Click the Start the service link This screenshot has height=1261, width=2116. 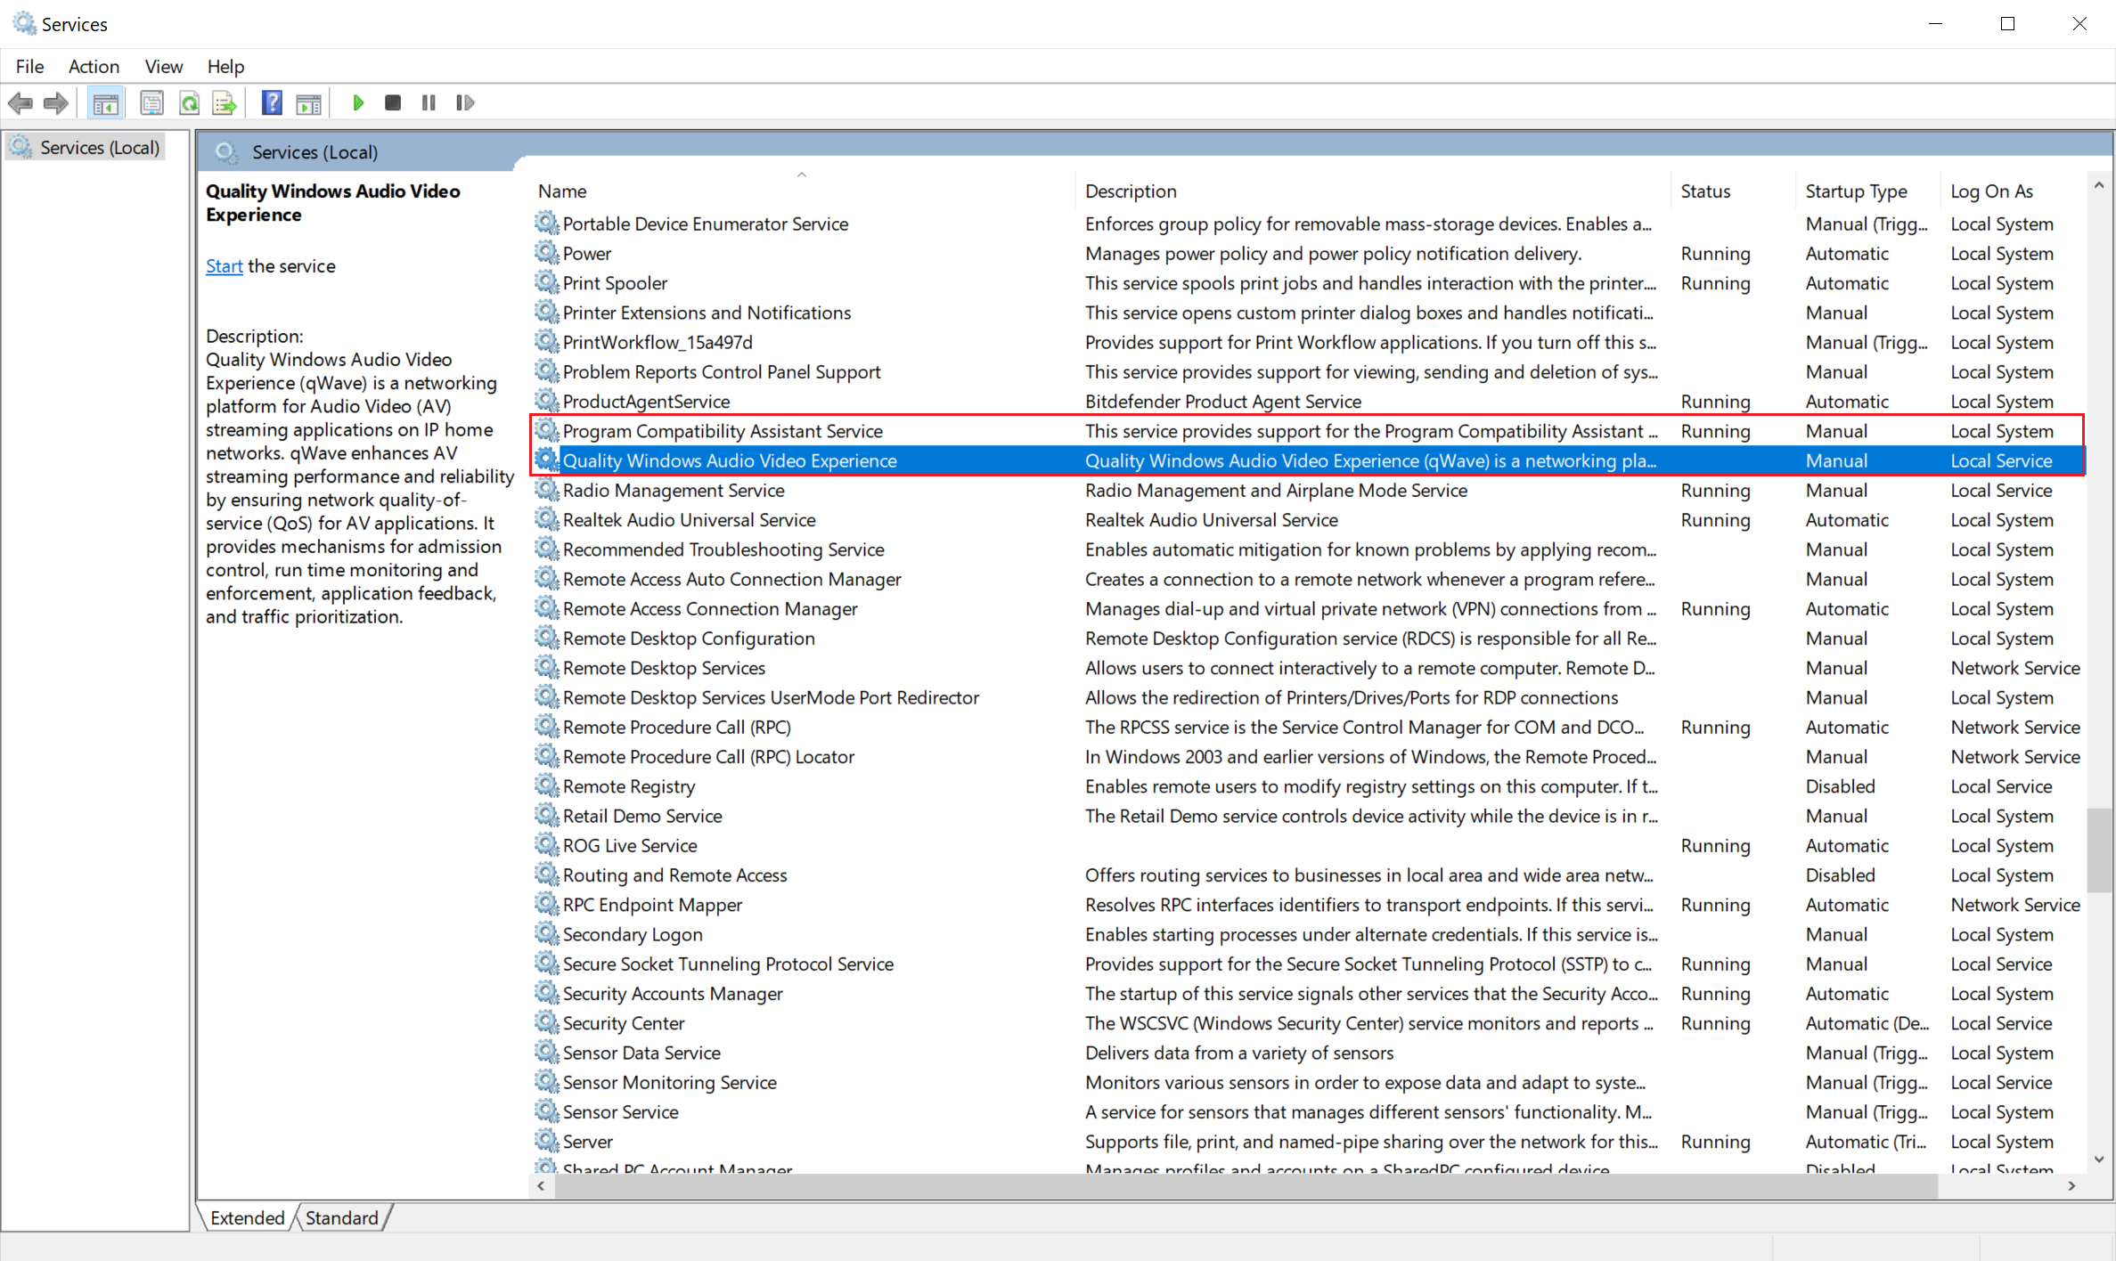tap(224, 266)
